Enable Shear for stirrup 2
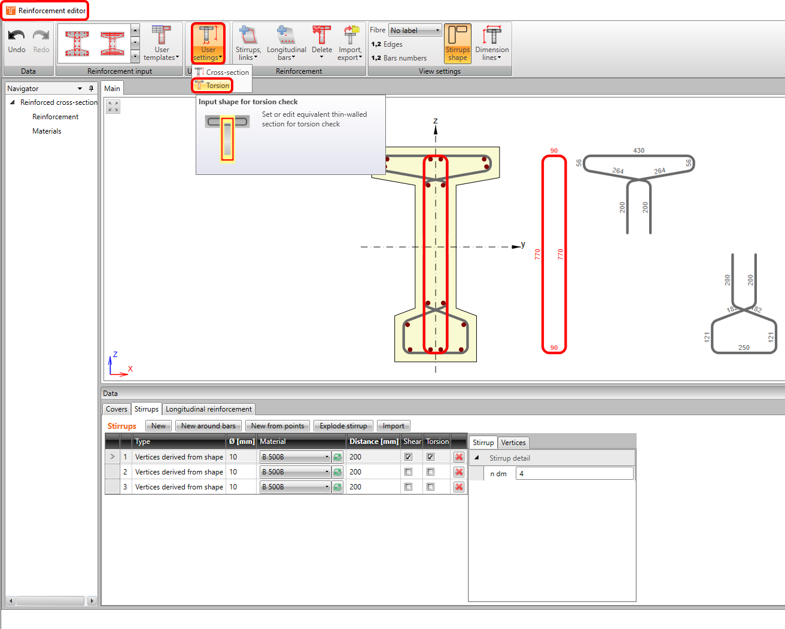785x629 pixels. [408, 471]
